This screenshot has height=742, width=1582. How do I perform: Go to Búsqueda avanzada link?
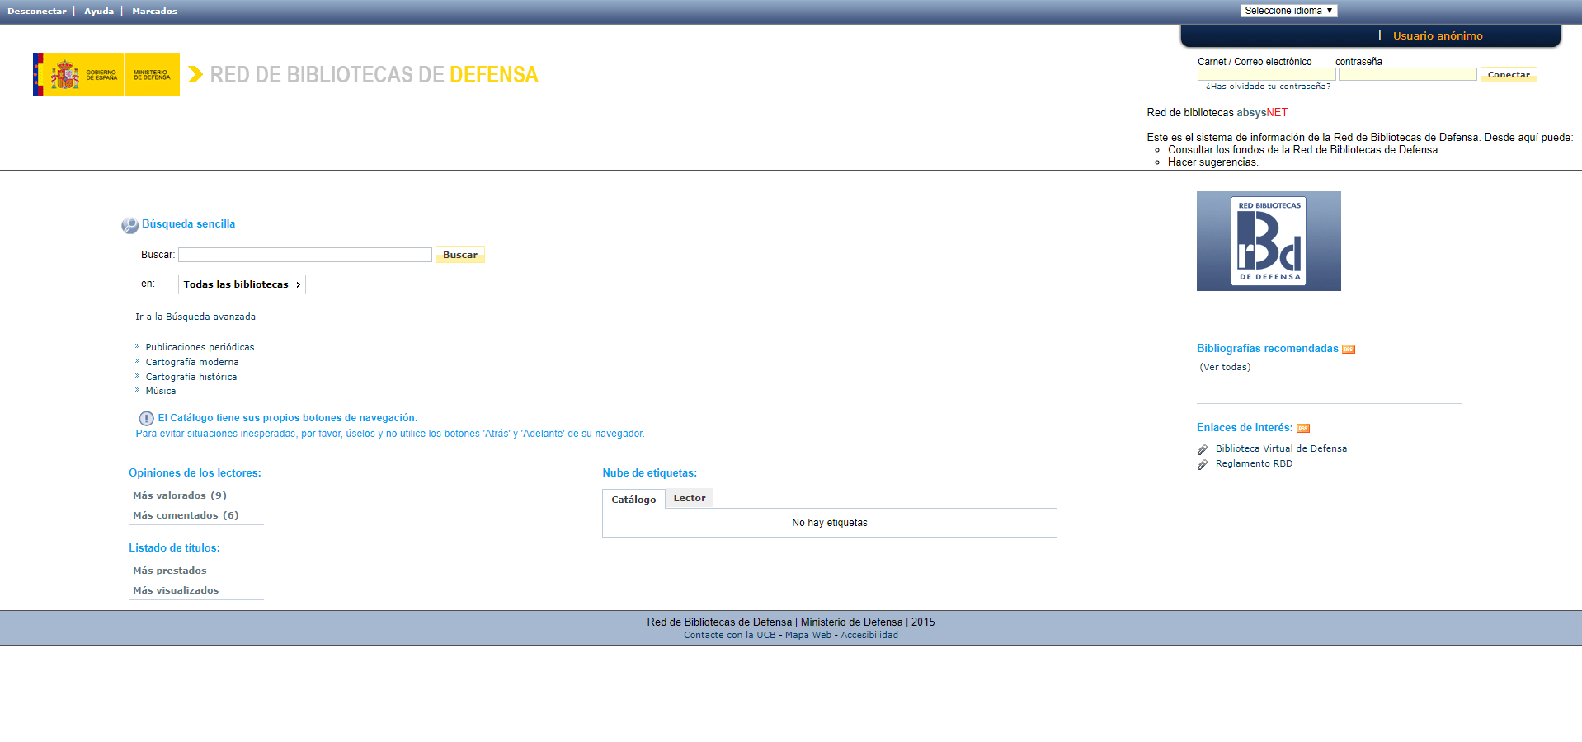coord(195,317)
